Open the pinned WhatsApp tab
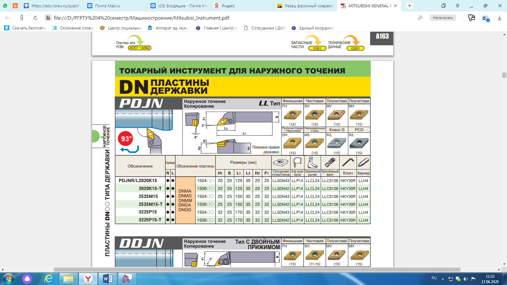507x285 pixels. 5,6
